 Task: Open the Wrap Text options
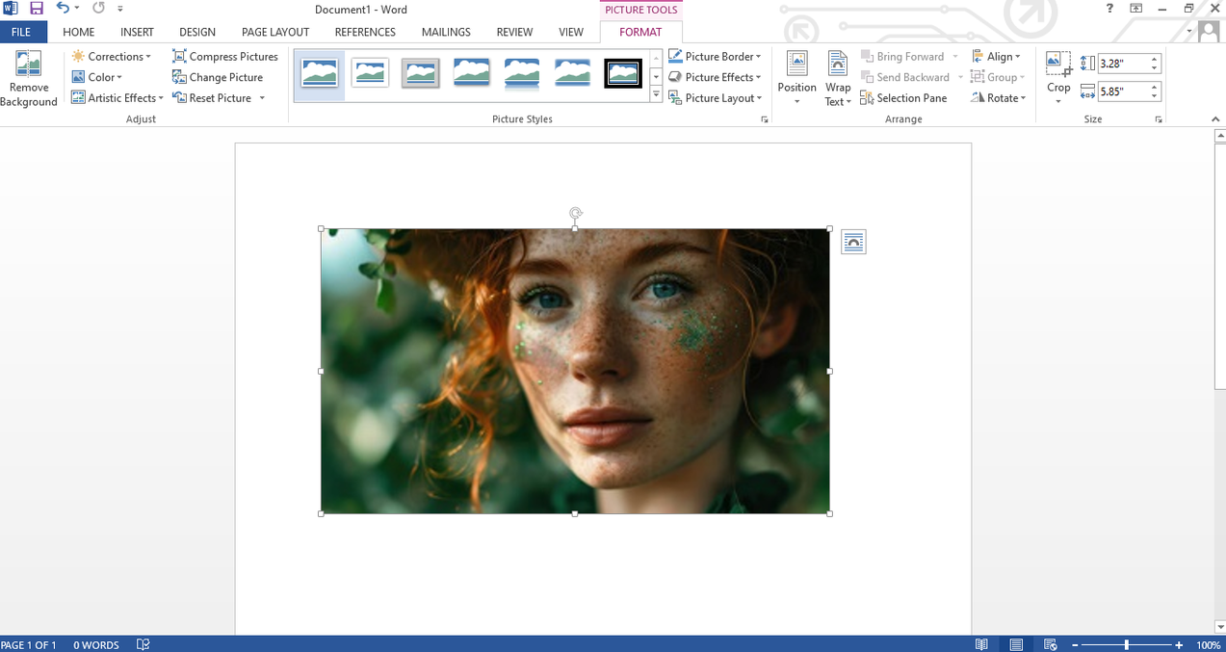tap(838, 79)
